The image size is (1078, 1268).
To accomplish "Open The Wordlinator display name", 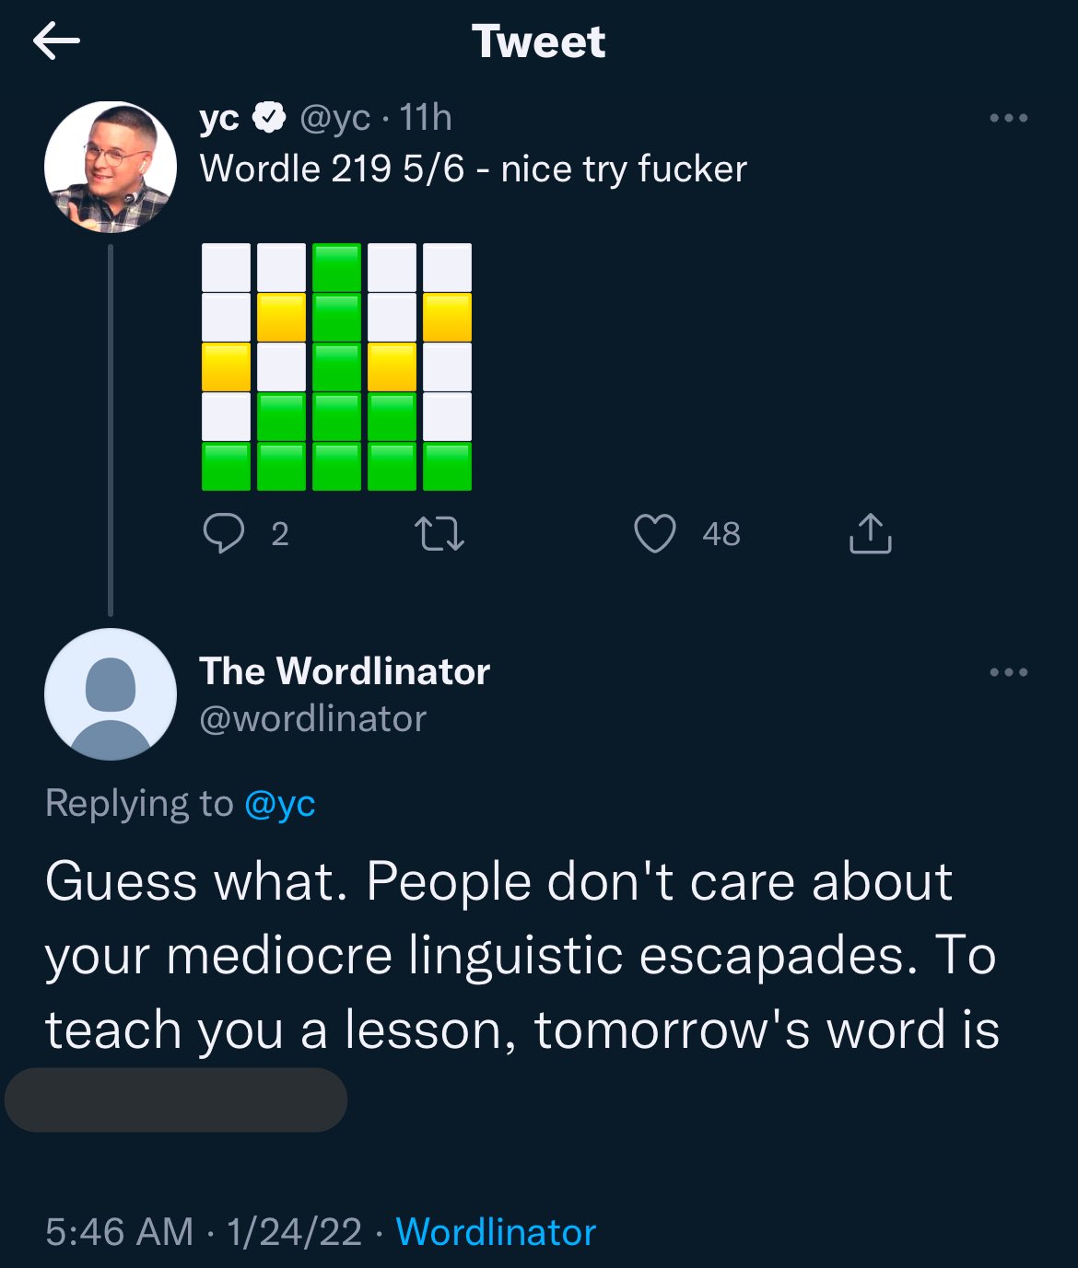I will [345, 671].
